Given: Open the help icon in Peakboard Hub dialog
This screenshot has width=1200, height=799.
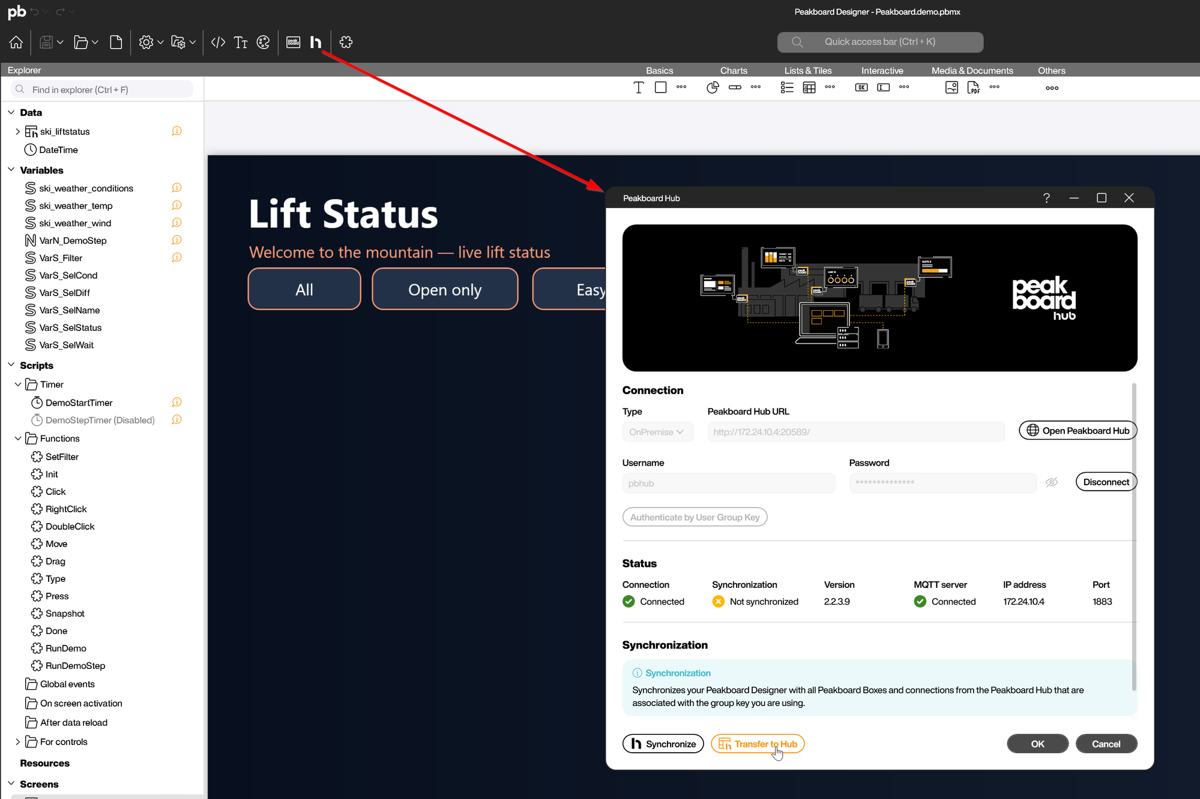Looking at the screenshot, I should pyautogui.click(x=1046, y=198).
